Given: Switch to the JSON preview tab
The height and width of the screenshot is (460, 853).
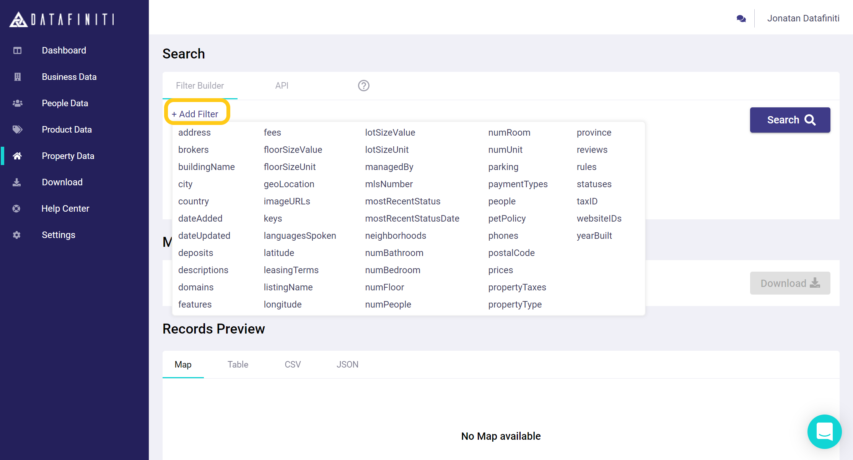Looking at the screenshot, I should (347, 364).
